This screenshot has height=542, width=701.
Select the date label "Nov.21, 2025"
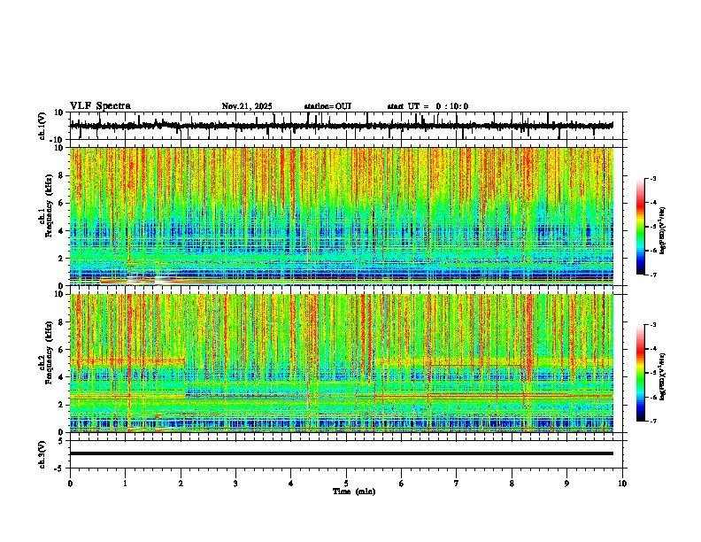pyautogui.click(x=247, y=106)
